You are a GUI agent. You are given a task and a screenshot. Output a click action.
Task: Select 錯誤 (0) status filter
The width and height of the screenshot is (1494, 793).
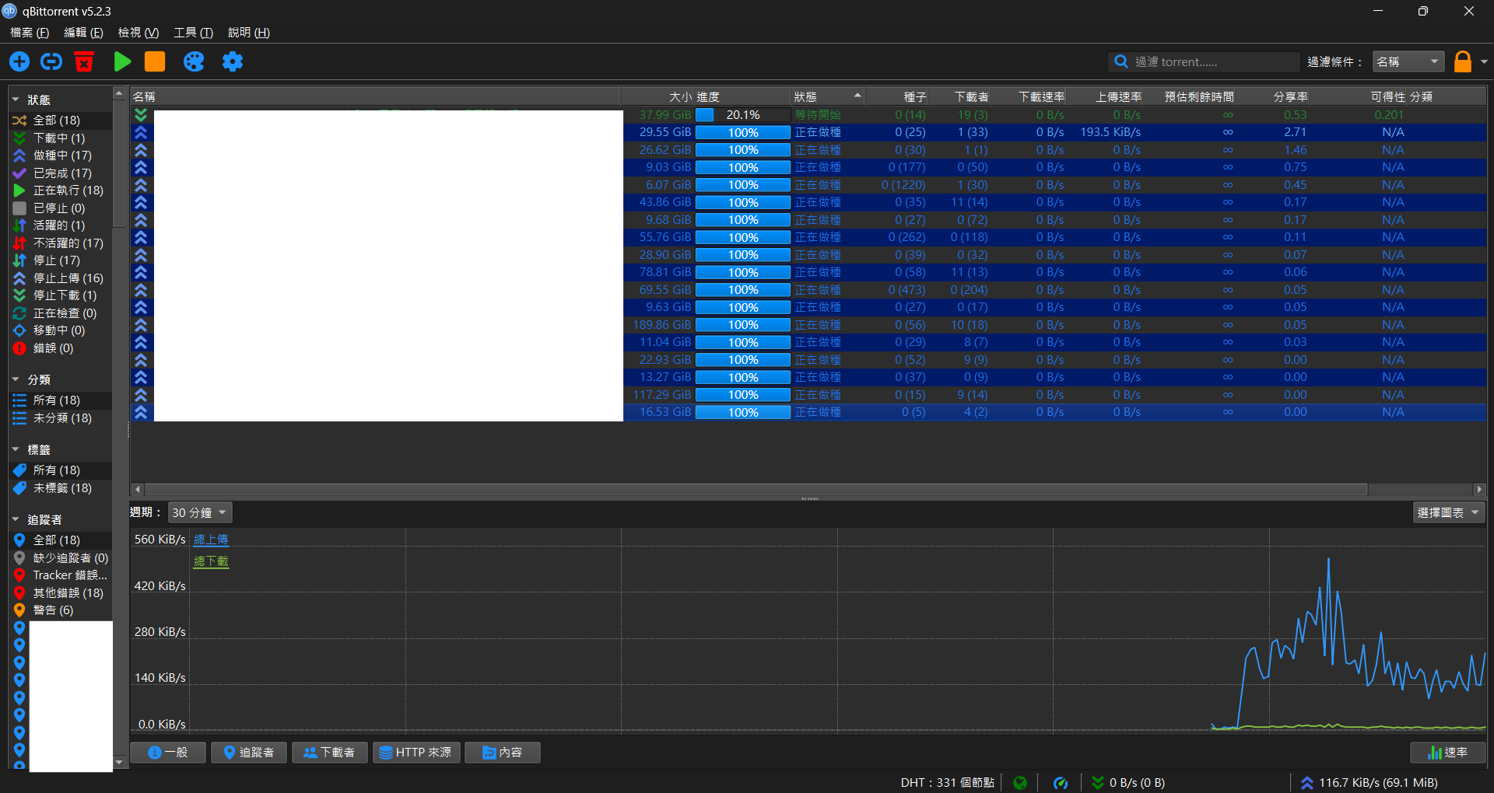[60, 348]
